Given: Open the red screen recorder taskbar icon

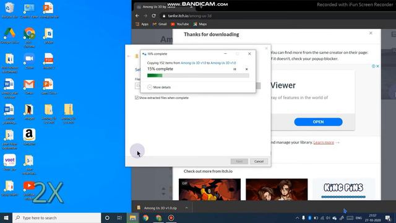Looking at the screenshot, I should [171, 217].
